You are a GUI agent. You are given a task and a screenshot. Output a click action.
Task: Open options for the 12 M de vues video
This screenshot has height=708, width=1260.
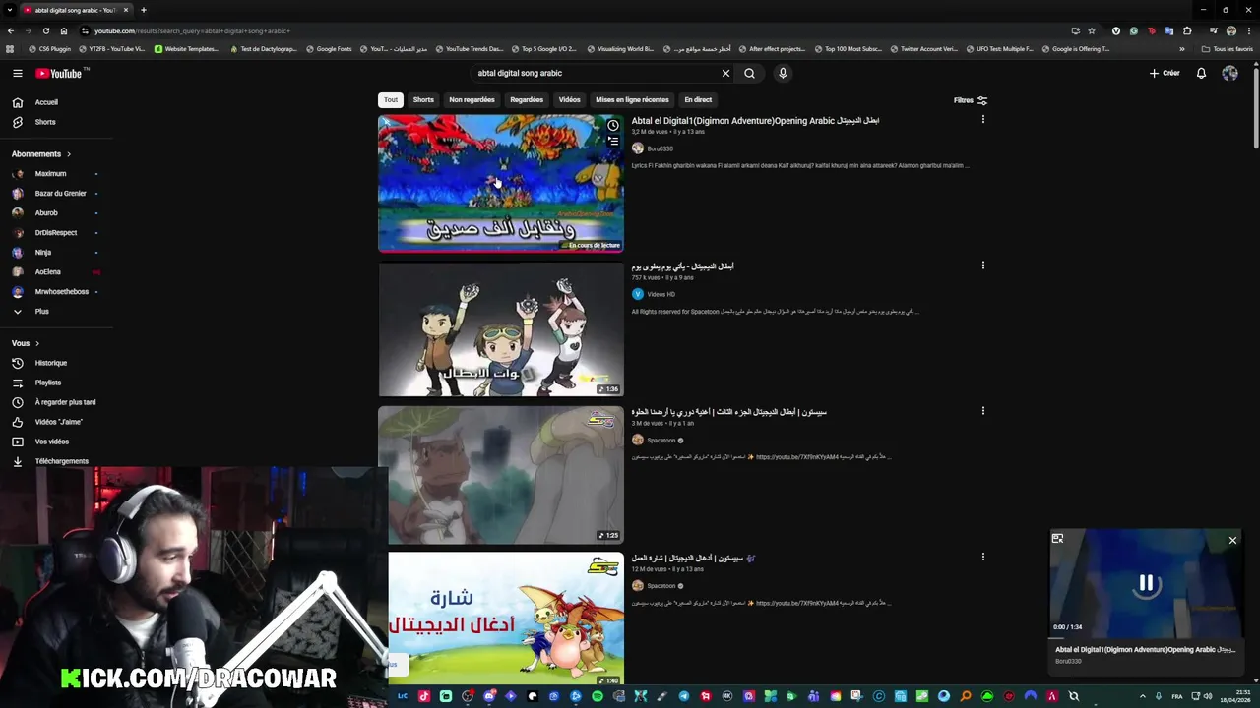(x=982, y=558)
